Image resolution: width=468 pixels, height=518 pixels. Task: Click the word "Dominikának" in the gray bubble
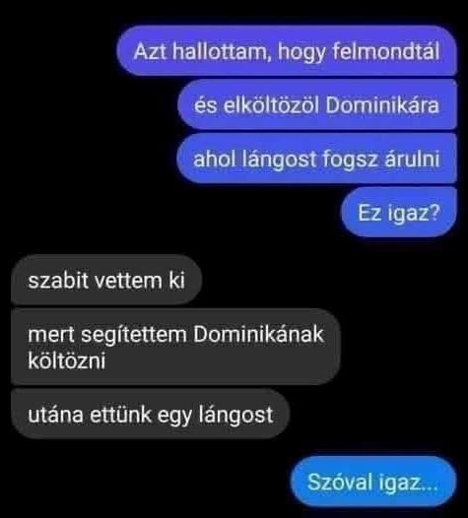[258, 334]
